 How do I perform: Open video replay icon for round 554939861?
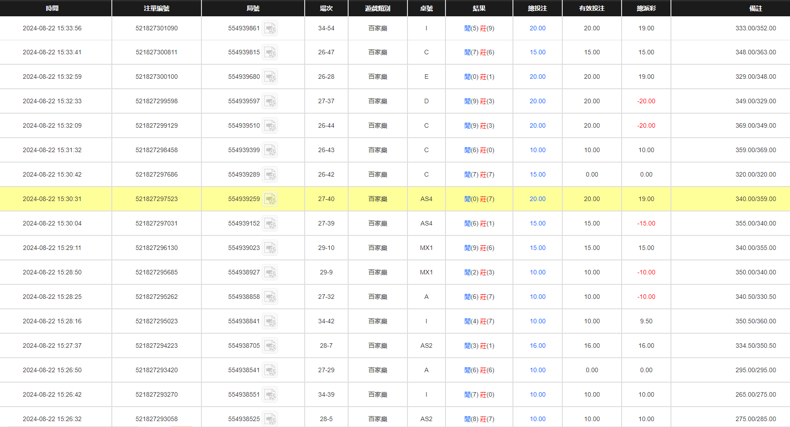pos(270,29)
